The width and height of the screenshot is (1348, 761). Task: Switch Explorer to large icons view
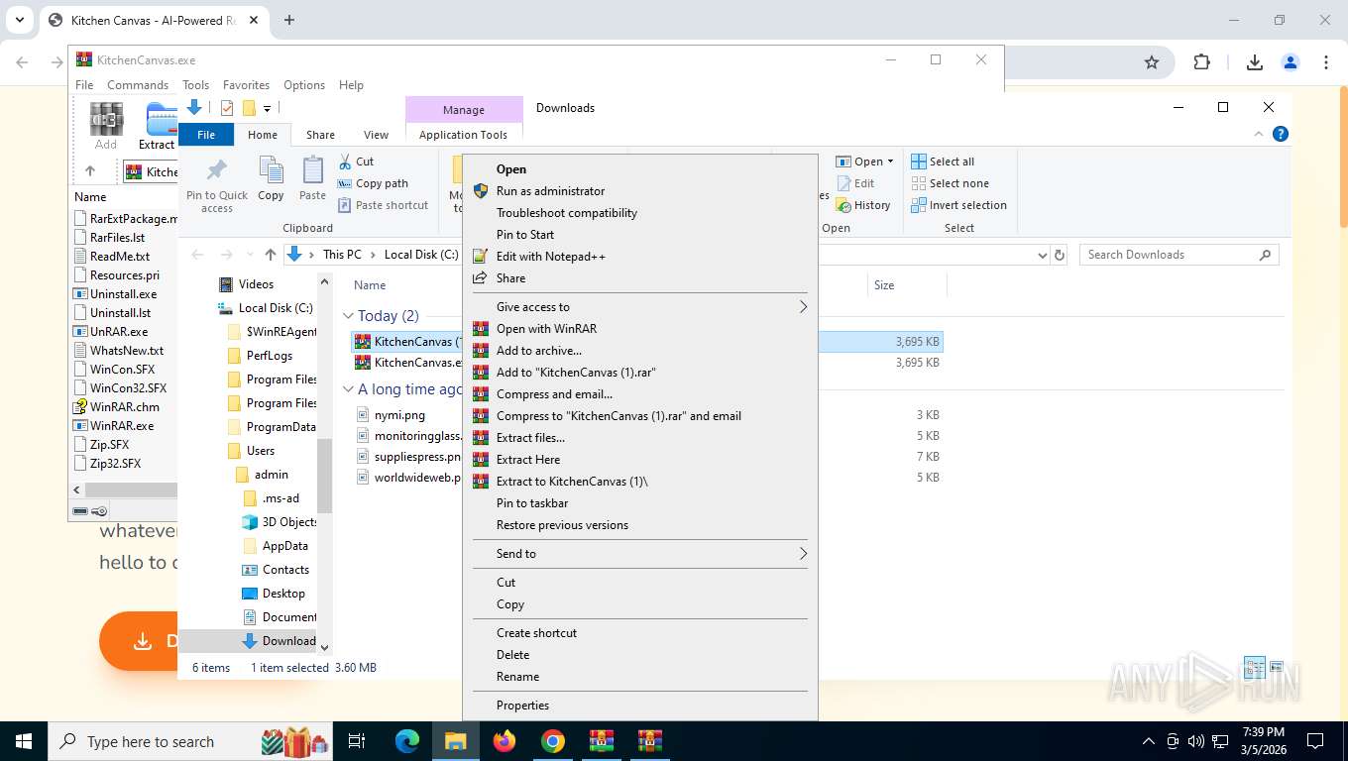[1277, 668]
